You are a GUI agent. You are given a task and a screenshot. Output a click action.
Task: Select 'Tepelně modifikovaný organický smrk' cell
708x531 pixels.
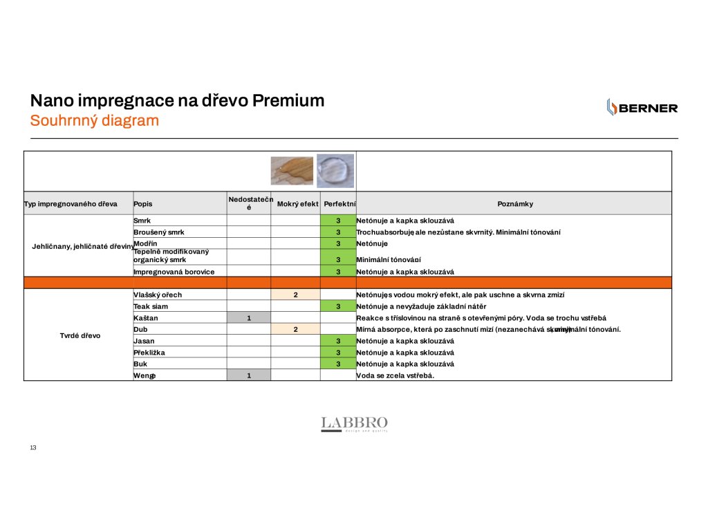[x=180, y=256]
